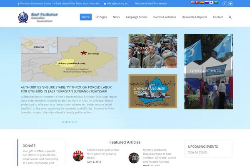
Task: Click the DONATE heading
Action: click(x=29, y=146)
